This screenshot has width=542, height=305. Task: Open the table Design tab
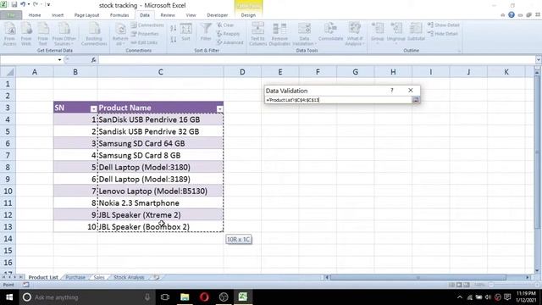248,15
